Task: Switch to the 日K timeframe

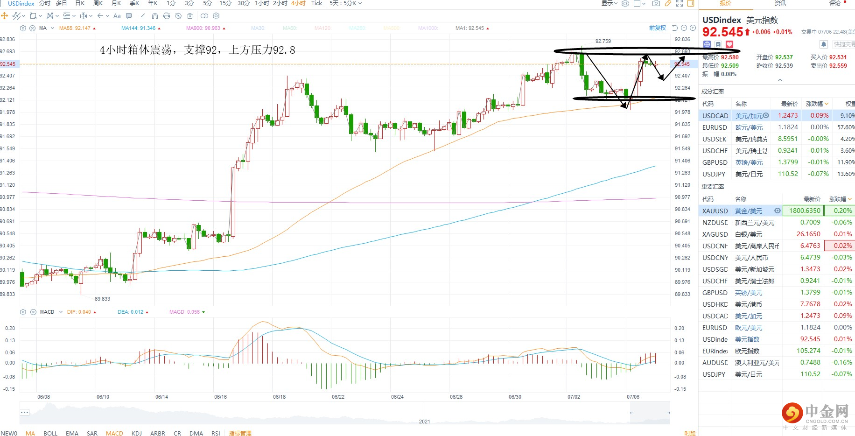Action: pyautogui.click(x=80, y=3)
